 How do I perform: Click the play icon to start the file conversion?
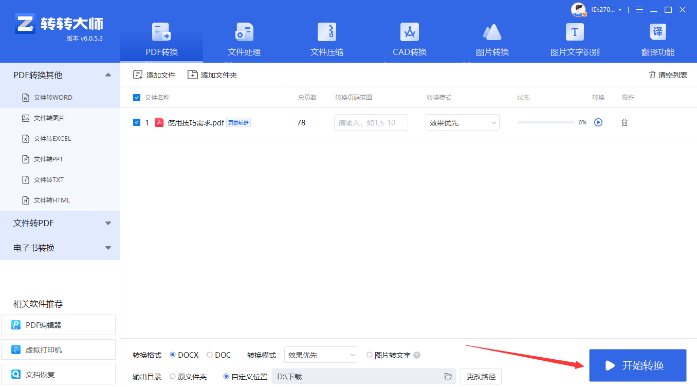tap(598, 122)
